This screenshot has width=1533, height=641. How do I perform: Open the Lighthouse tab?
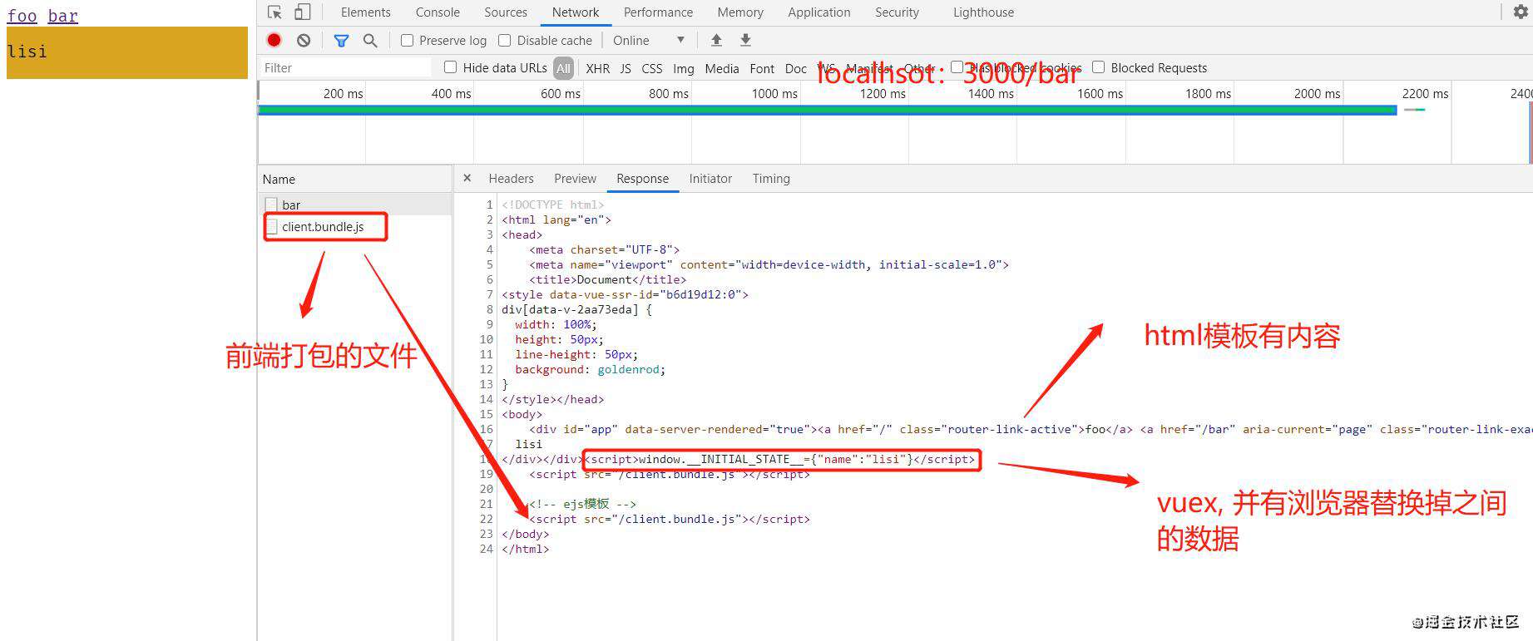pos(983,12)
